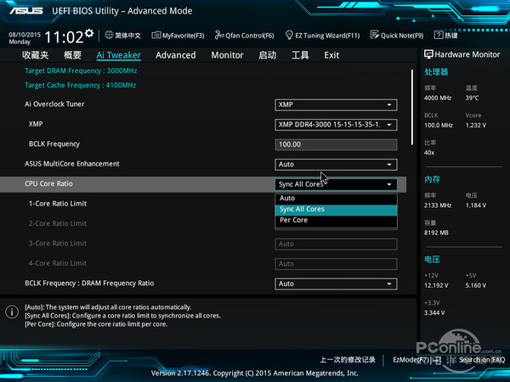The image size is (510, 382).
Task: Open MyFavorite(F3) panel
Action: tap(178, 36)
